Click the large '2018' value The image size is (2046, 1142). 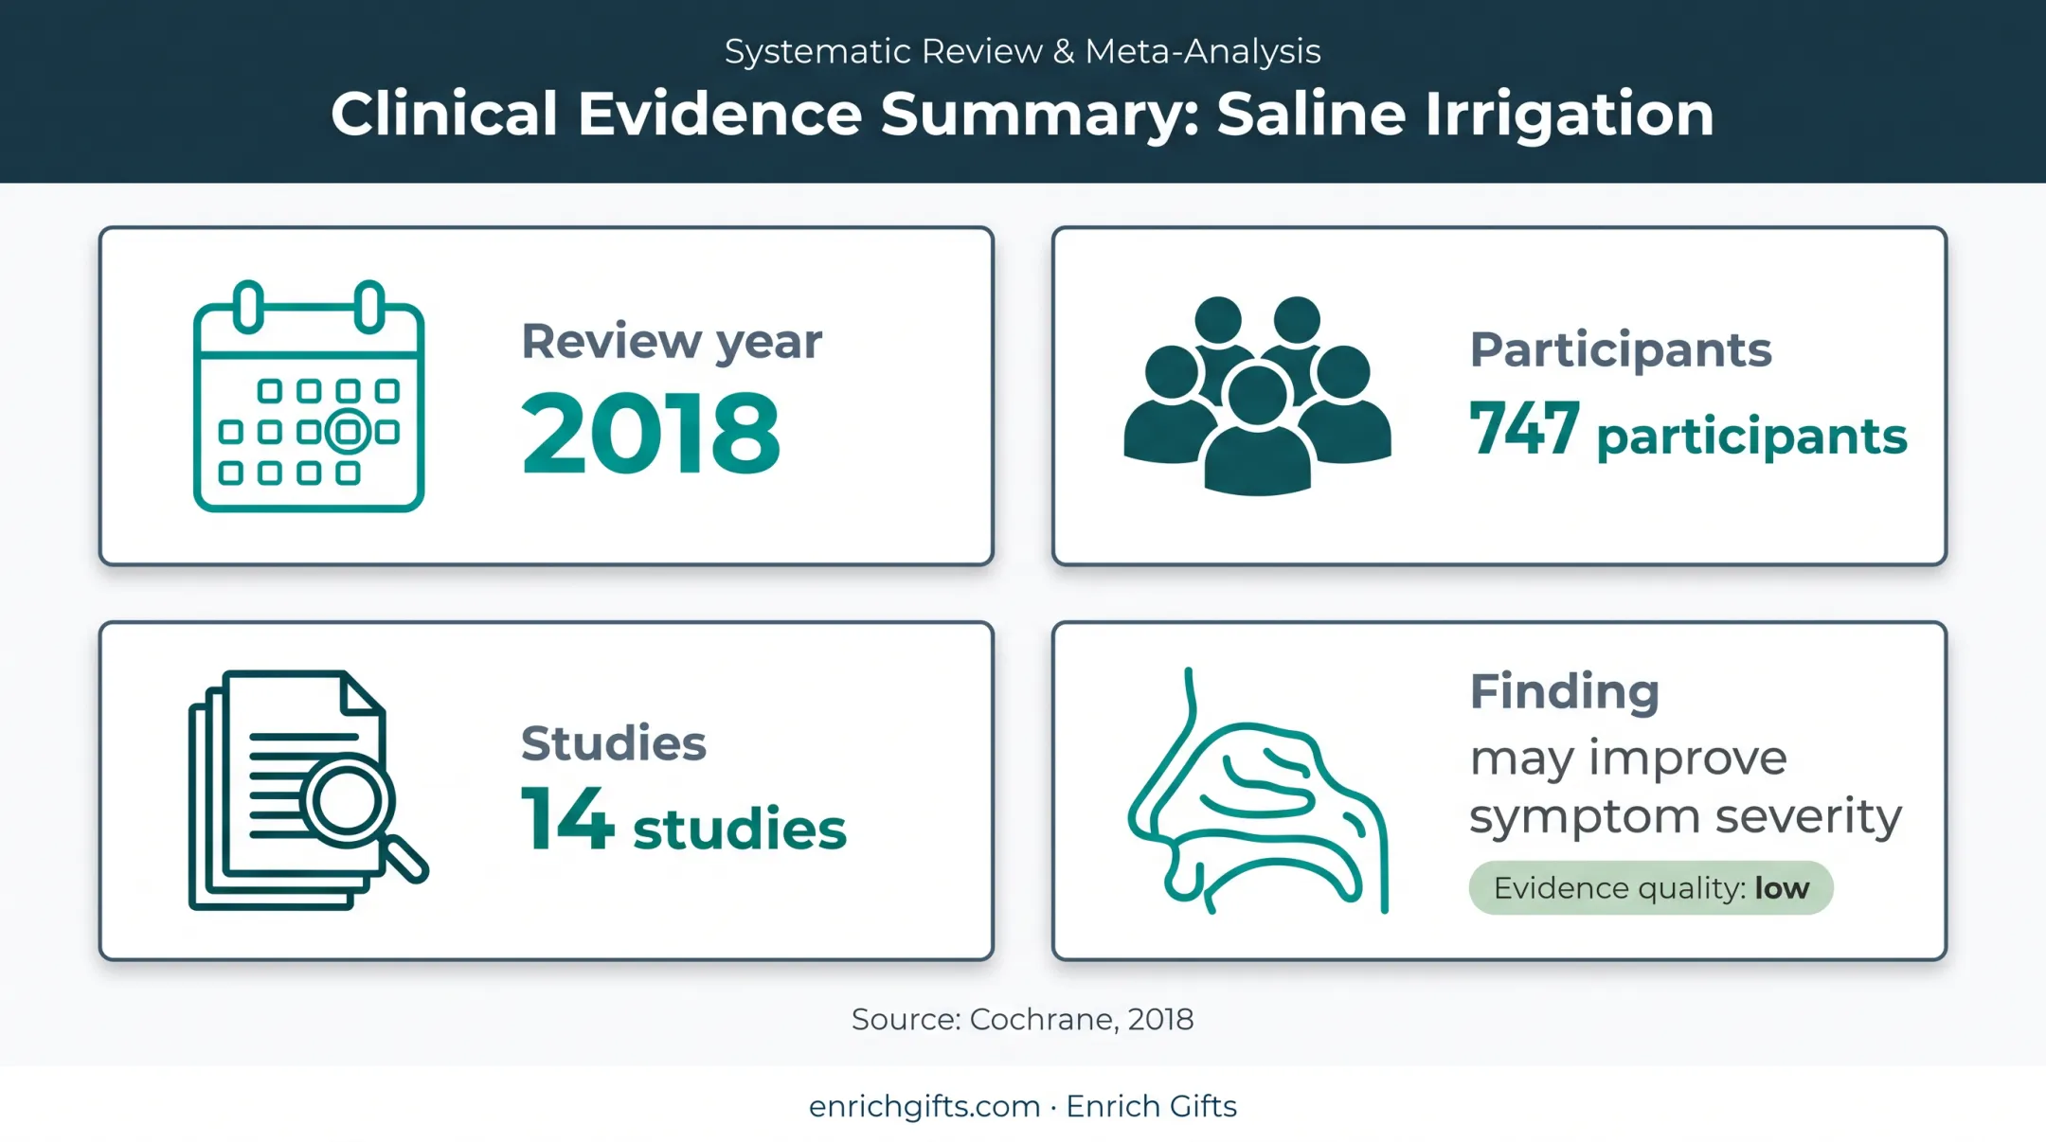pyautogui.click(x=651, y=433)
